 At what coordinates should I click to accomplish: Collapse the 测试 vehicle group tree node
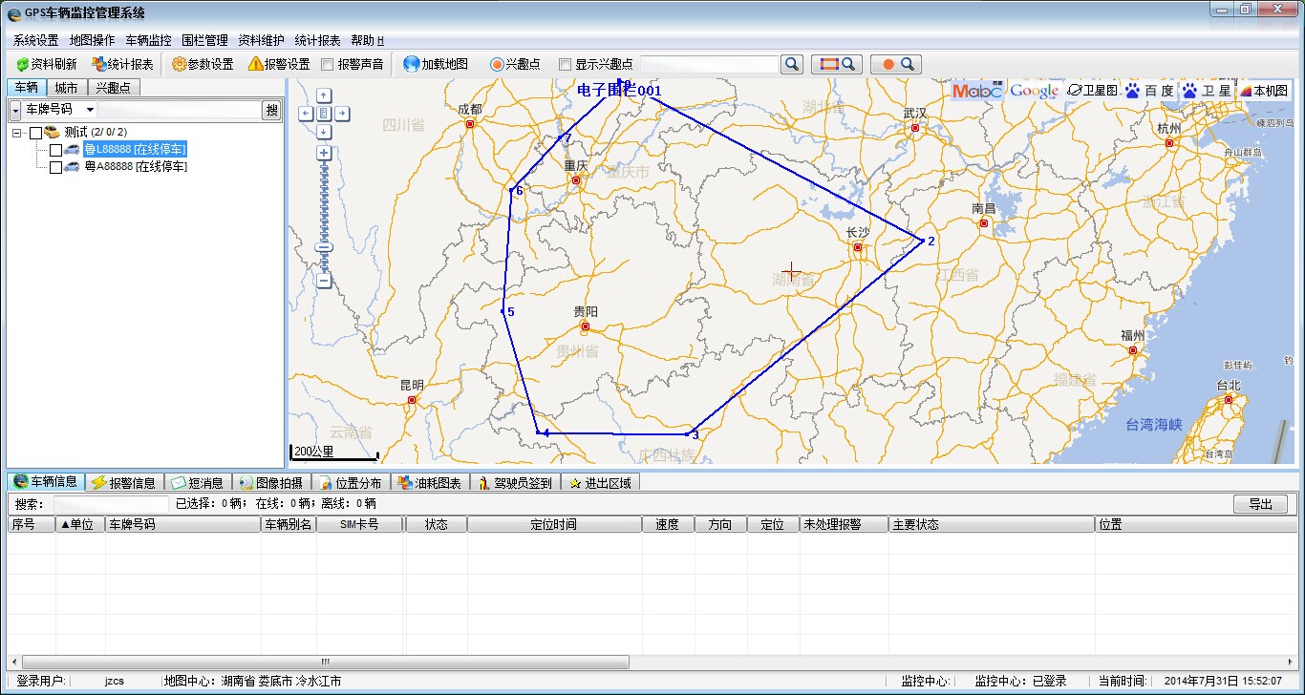point(17,133)
